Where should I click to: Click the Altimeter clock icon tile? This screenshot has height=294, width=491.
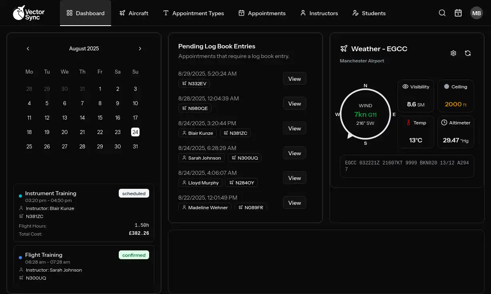[x=455, y=132]
